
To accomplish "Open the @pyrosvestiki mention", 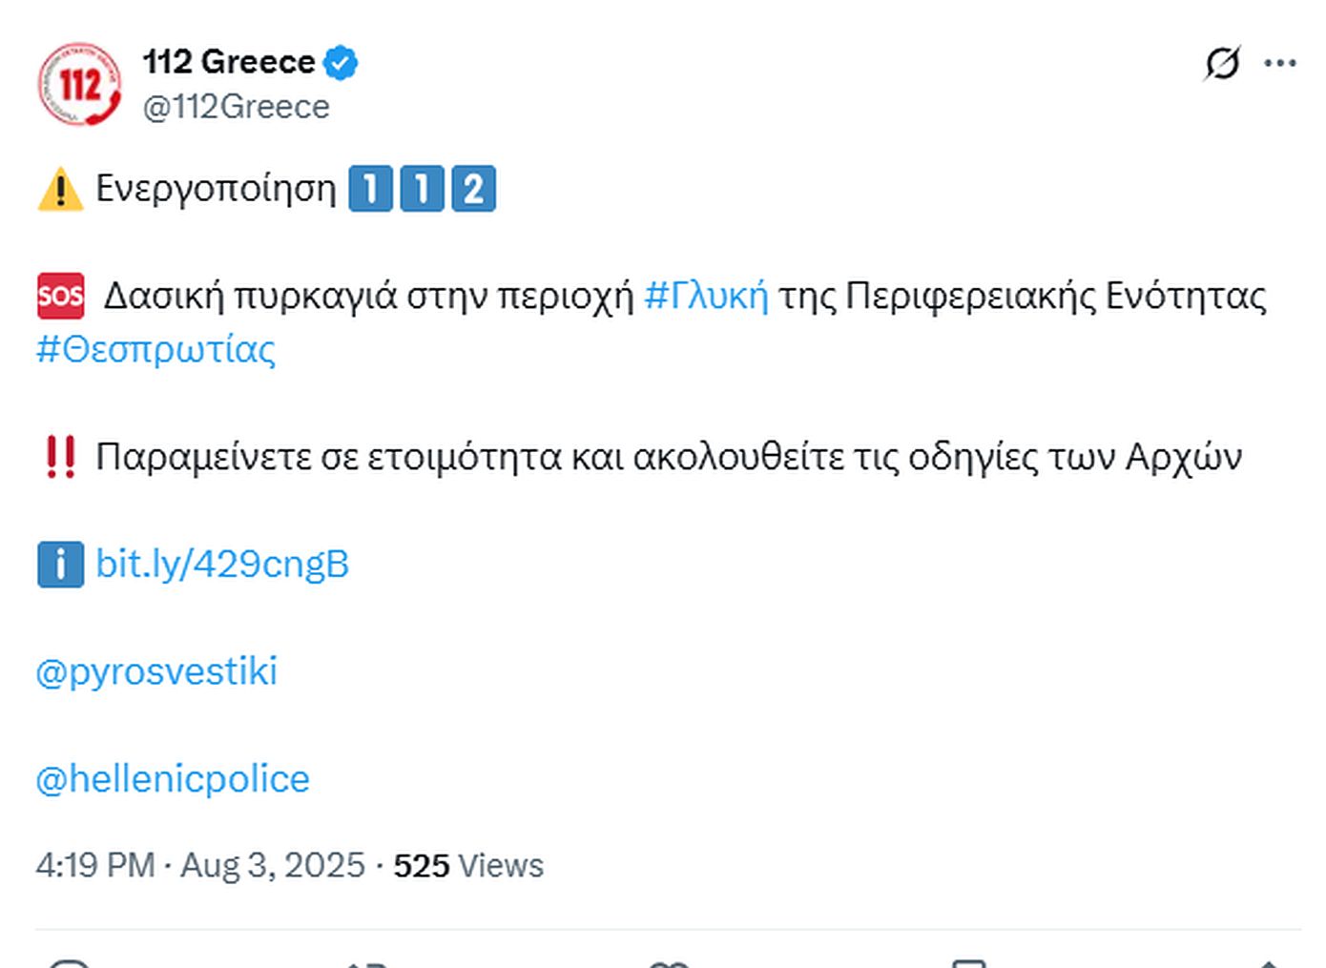I will (156, 671).
